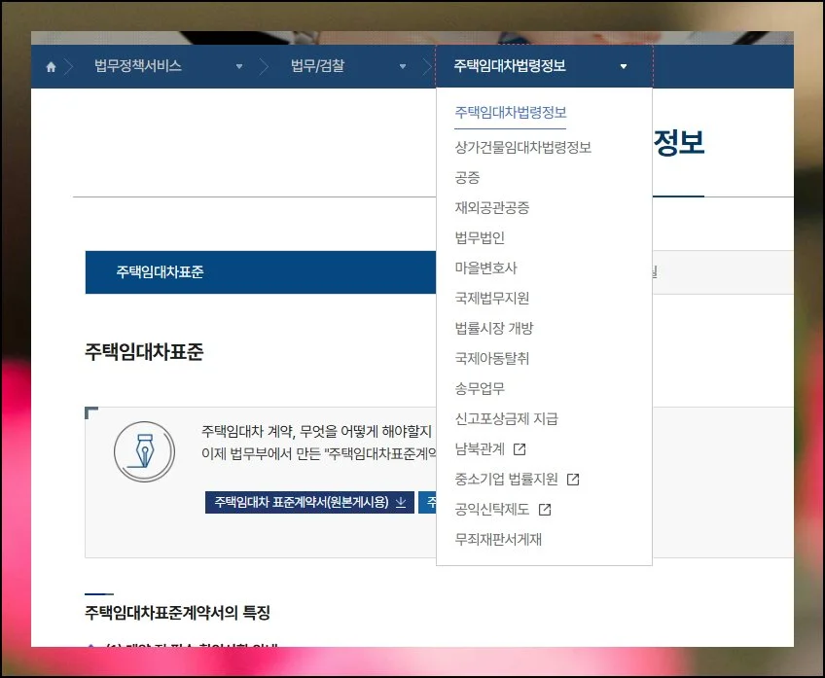The height and width of the screenshot is (678, 825).
Task: Open 재외공관공증 menu entry
Action: pyautogui.click(x=491, y=208)
